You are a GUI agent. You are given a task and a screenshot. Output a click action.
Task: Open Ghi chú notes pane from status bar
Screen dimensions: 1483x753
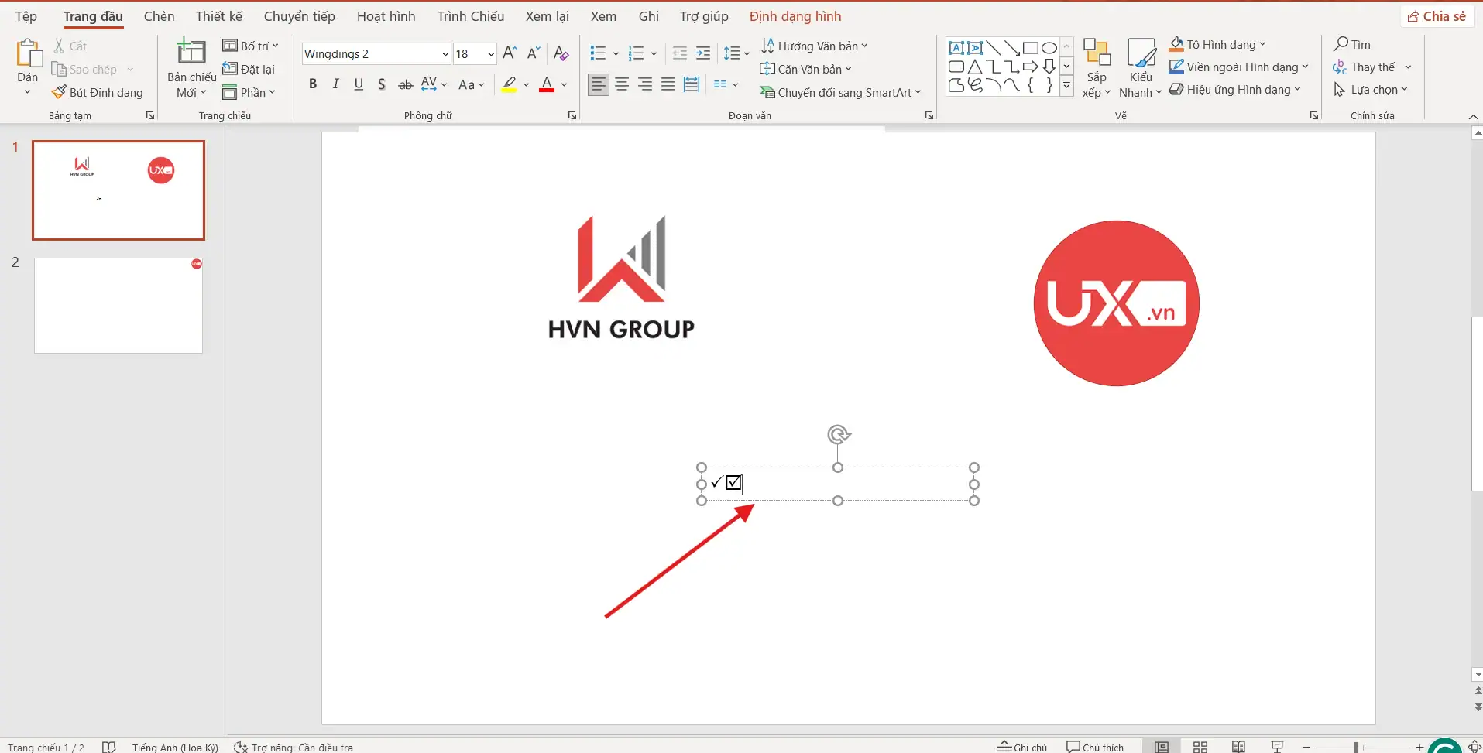pyautogui.click(x=1021, y=747)
